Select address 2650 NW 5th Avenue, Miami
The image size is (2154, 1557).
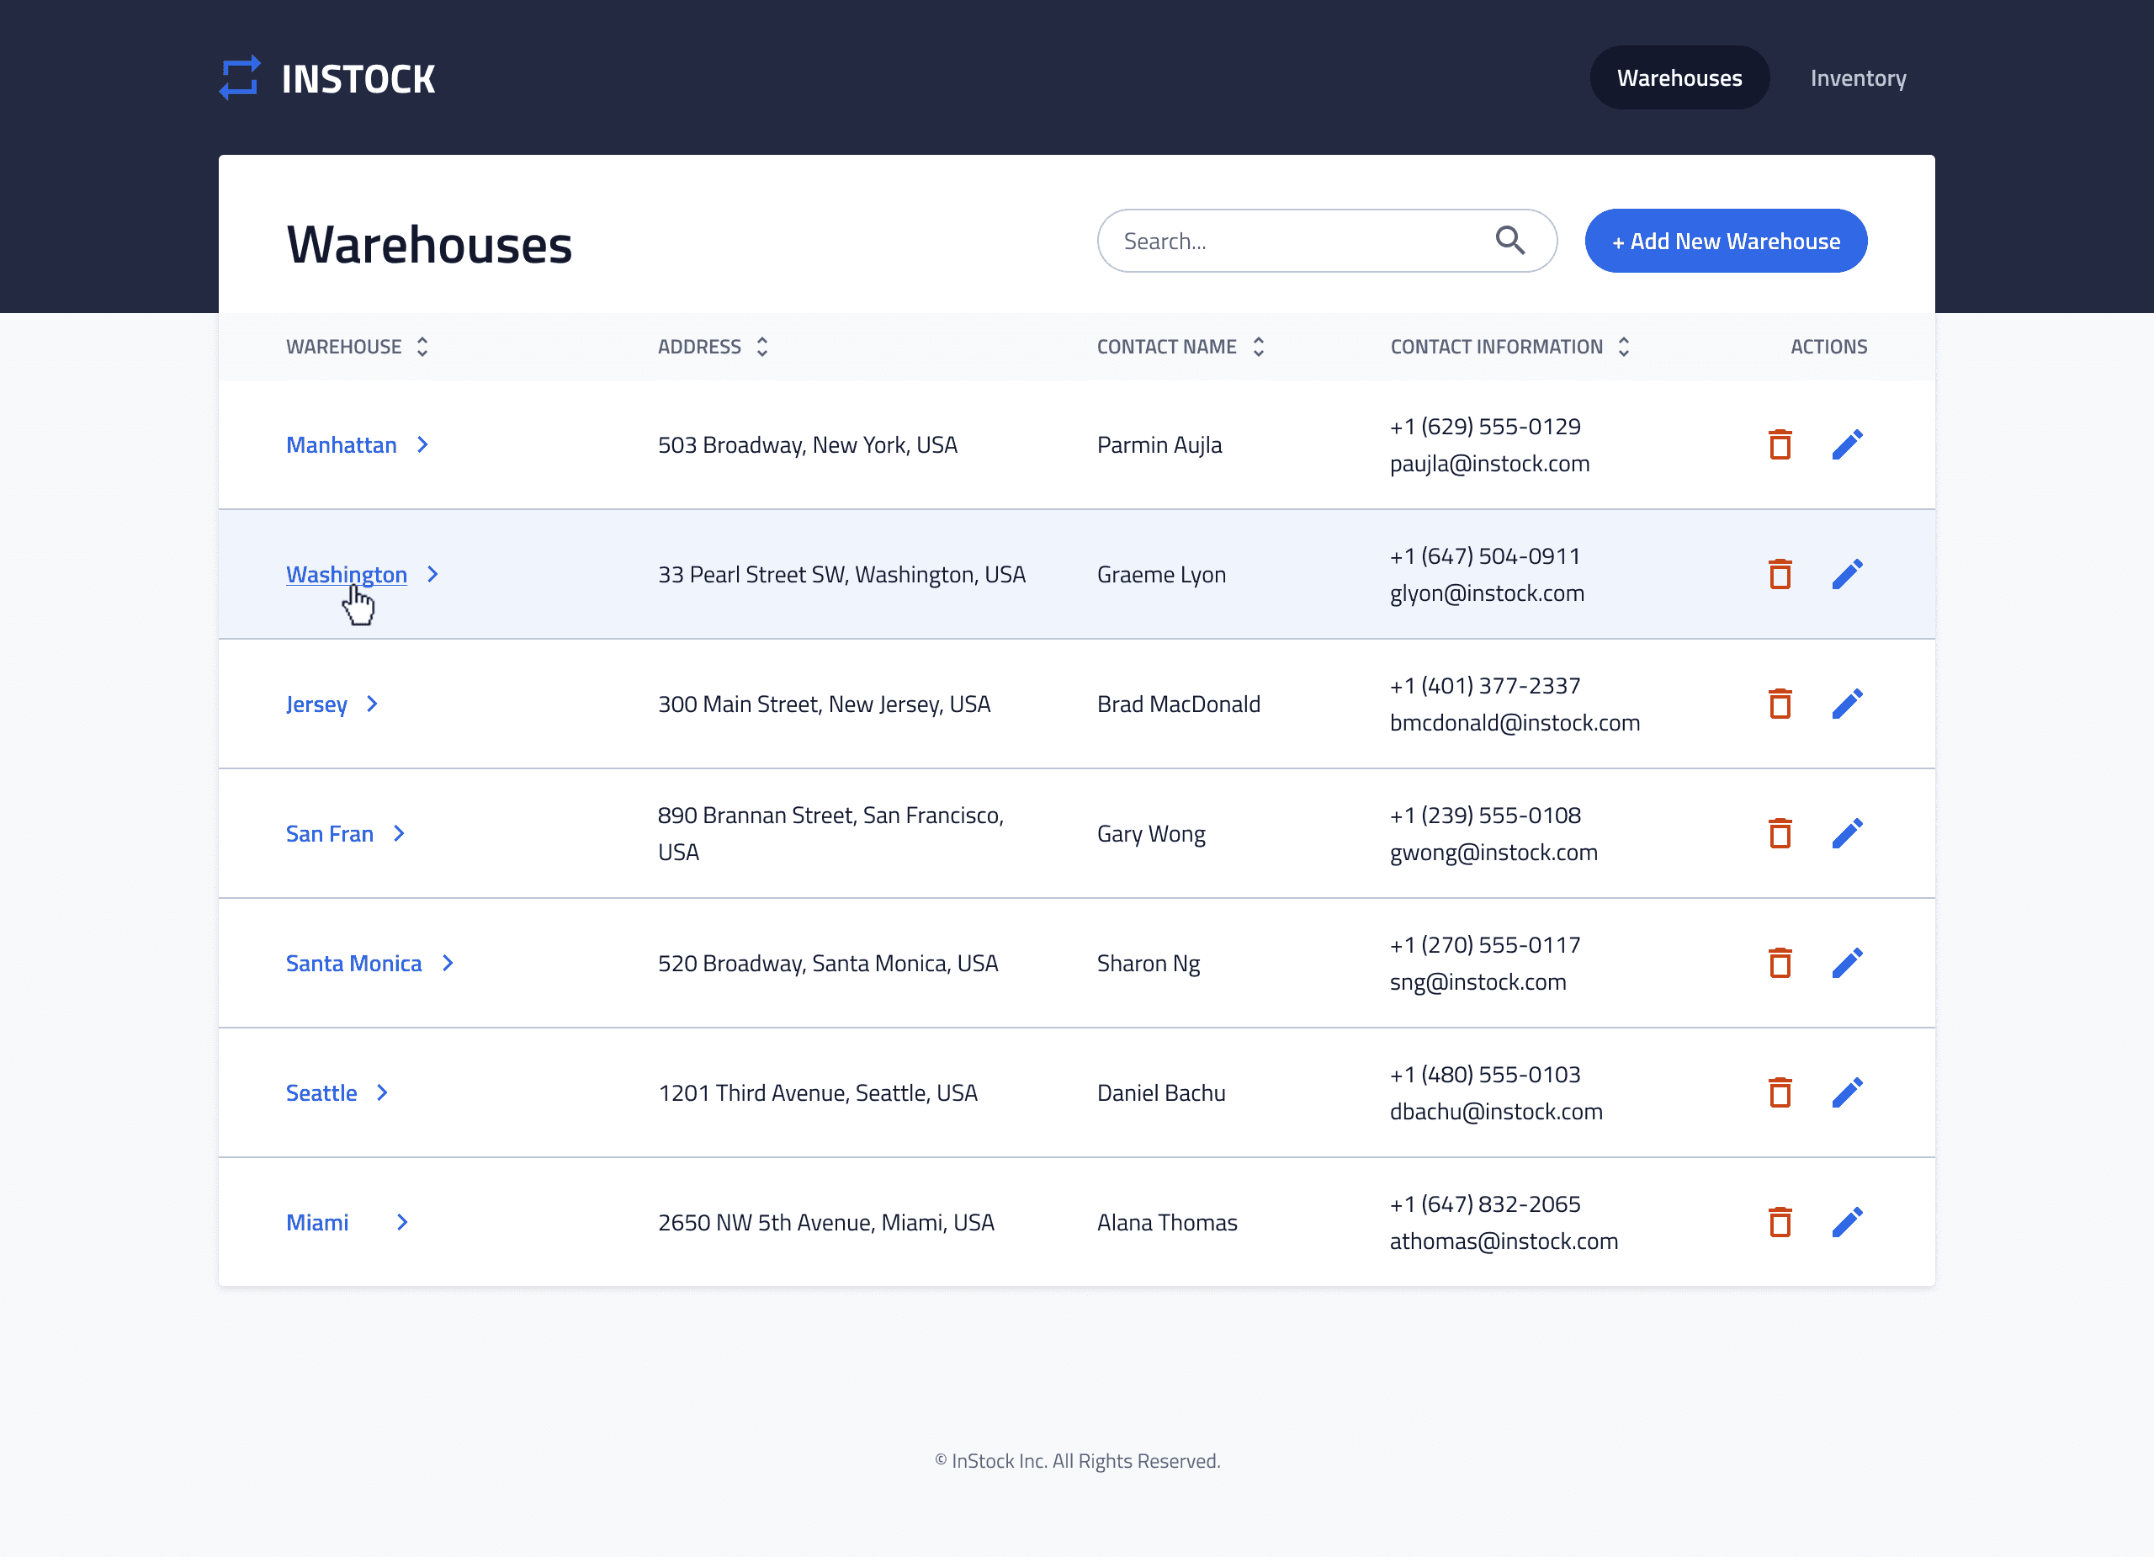click(x=825, y=1223)
